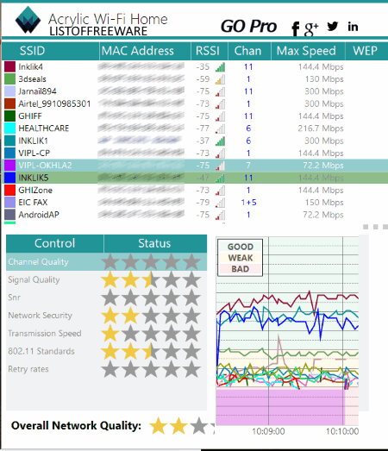Image resolution: width=388 pixels, height=451 pixels.
Task: Sort by RSSI column header
Action: tap(210, 51)
